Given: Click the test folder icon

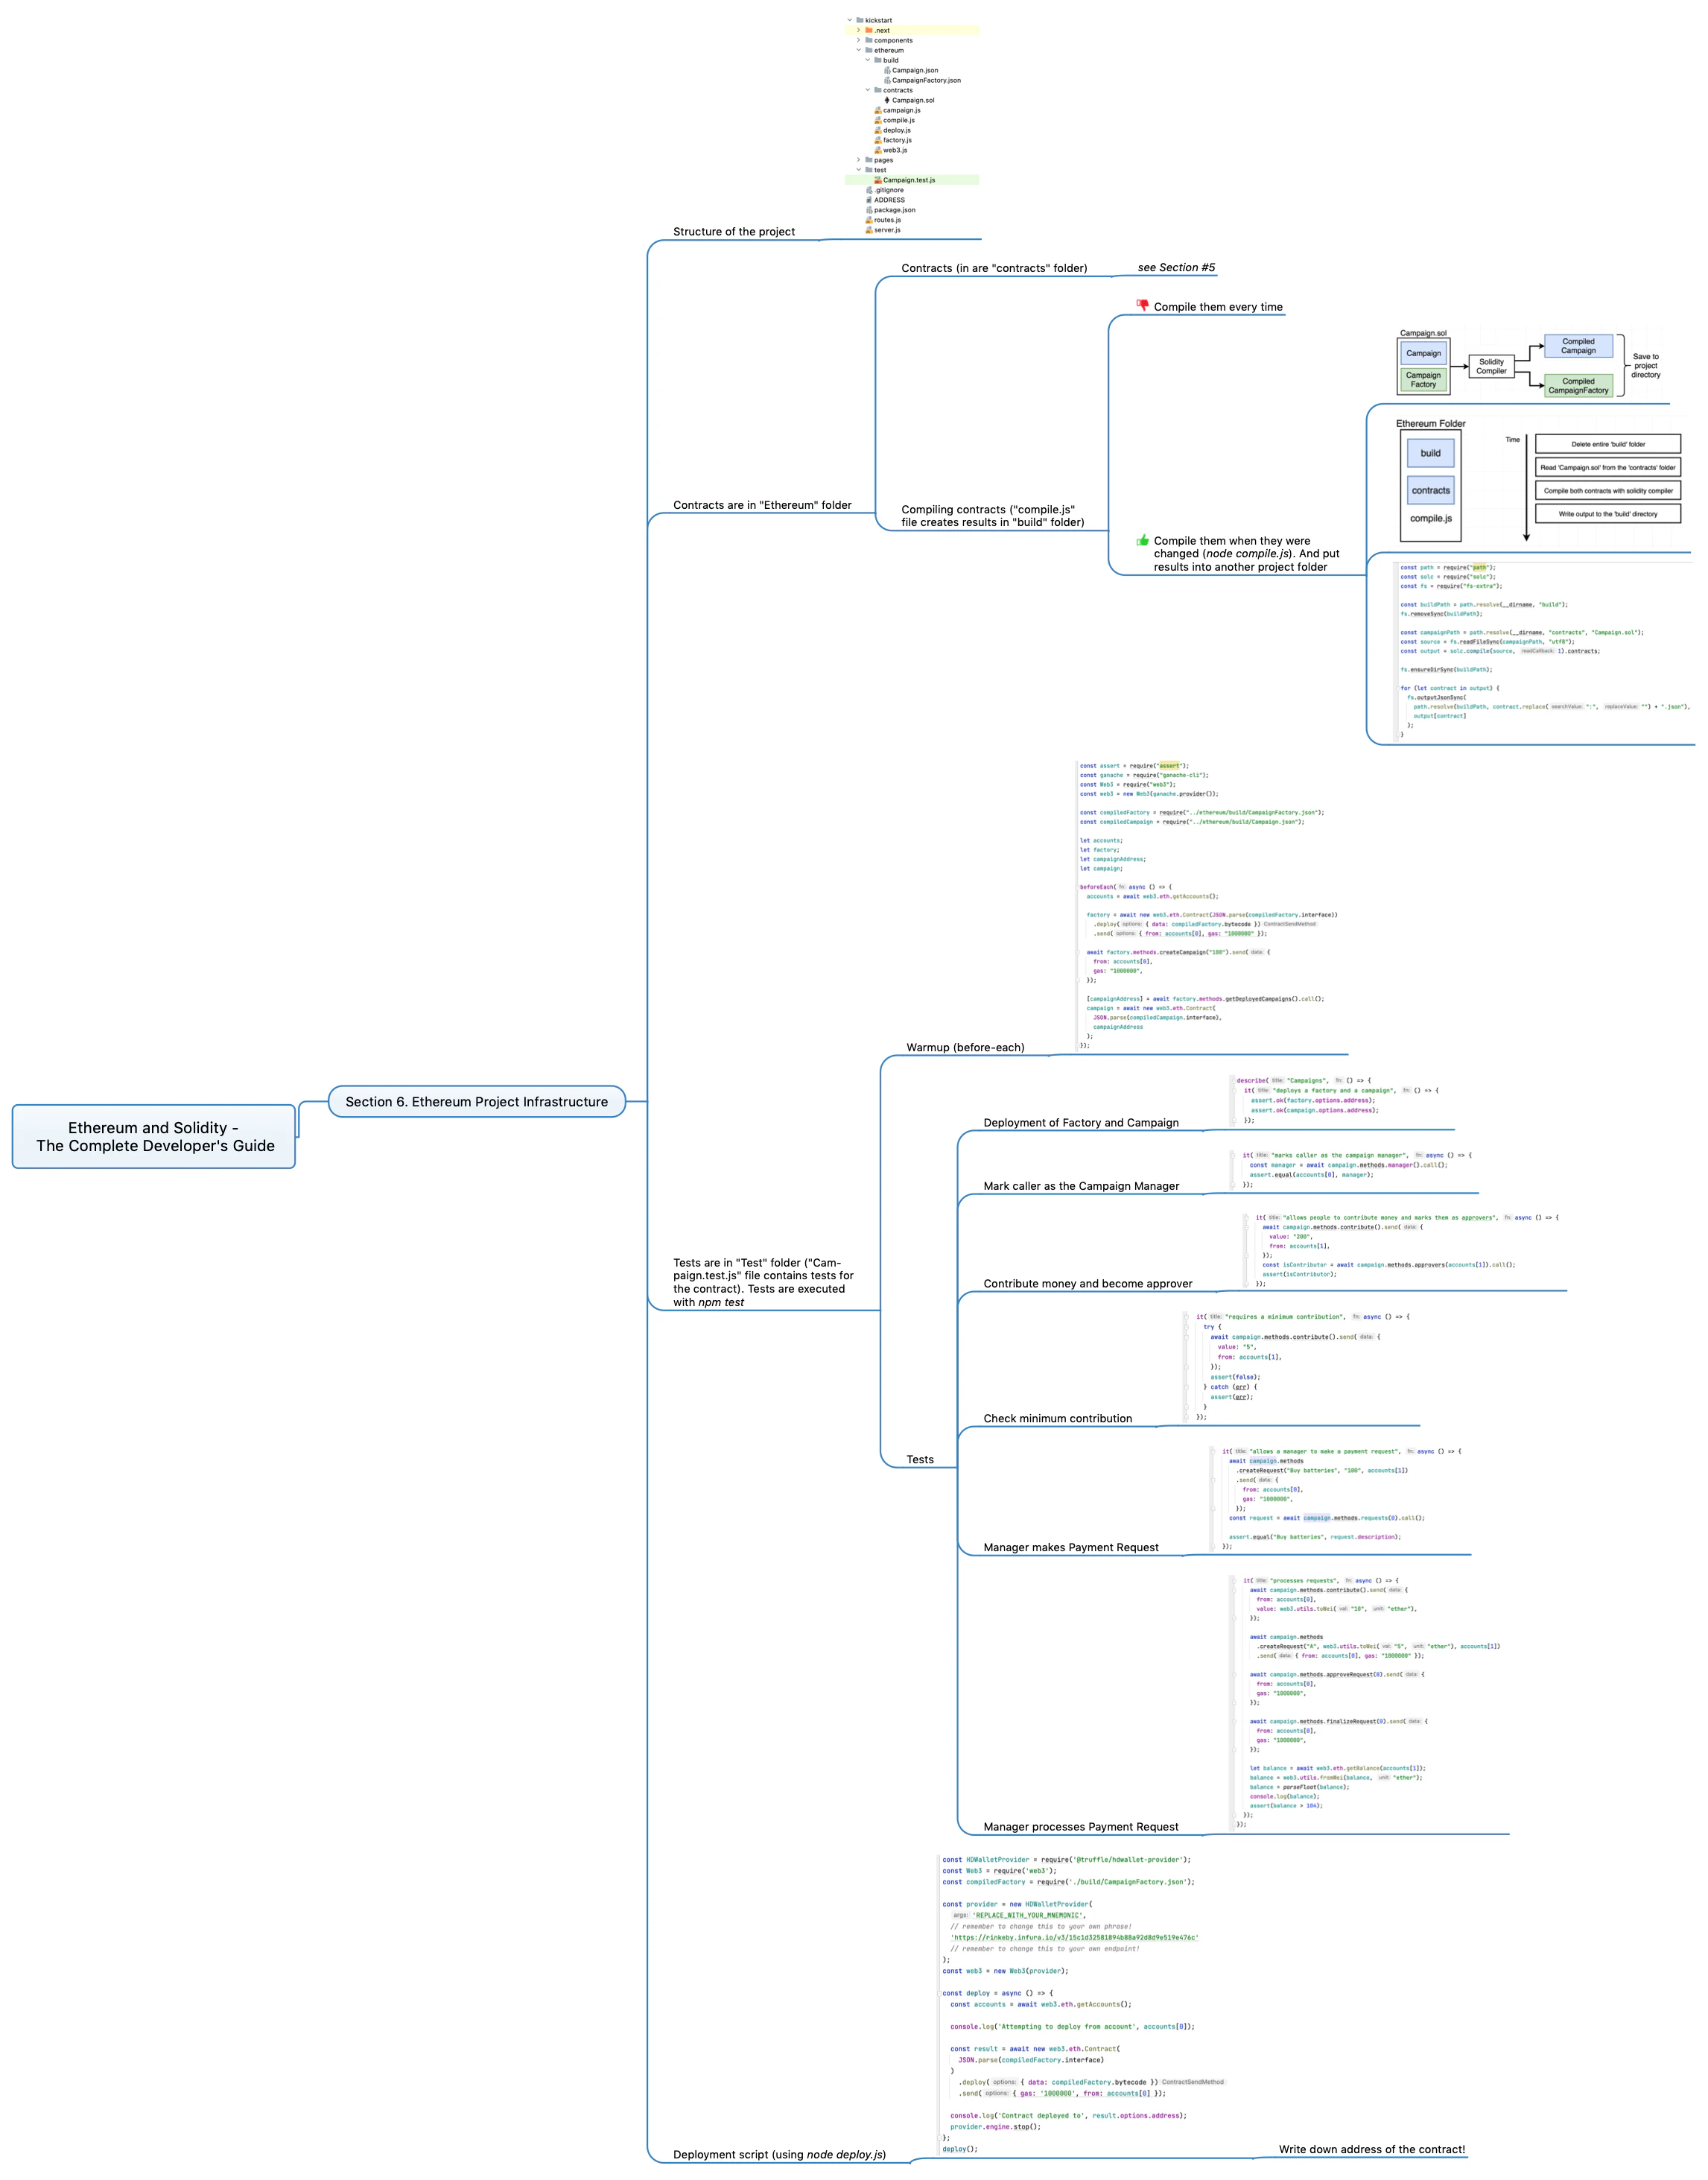Looking at the screenshot, I should tap(869, 170).
